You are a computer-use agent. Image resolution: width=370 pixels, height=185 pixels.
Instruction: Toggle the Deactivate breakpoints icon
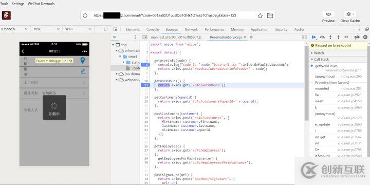click(357, 37)
